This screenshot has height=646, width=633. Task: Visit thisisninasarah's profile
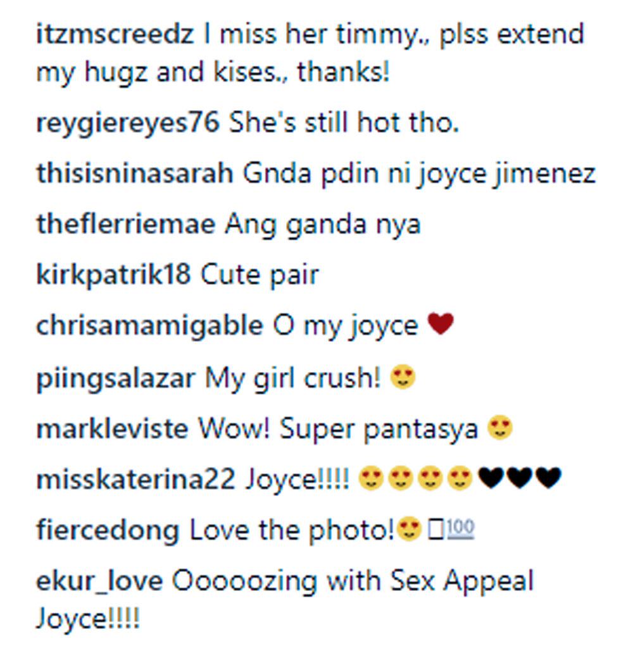[x=135, y=173]
